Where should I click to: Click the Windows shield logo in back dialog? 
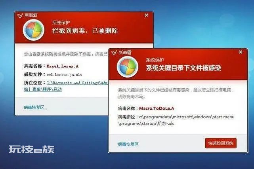click(34, 30)
